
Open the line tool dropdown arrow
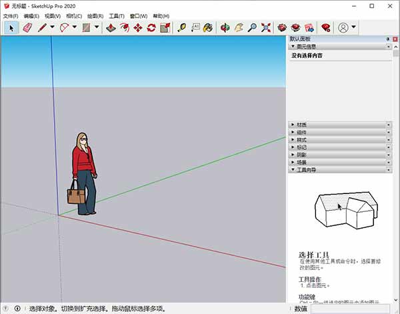click(x=53, y=28)
